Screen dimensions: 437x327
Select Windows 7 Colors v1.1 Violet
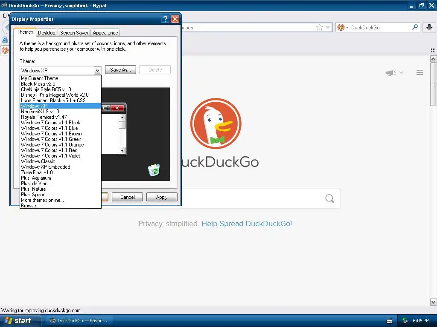pos(61,156)
